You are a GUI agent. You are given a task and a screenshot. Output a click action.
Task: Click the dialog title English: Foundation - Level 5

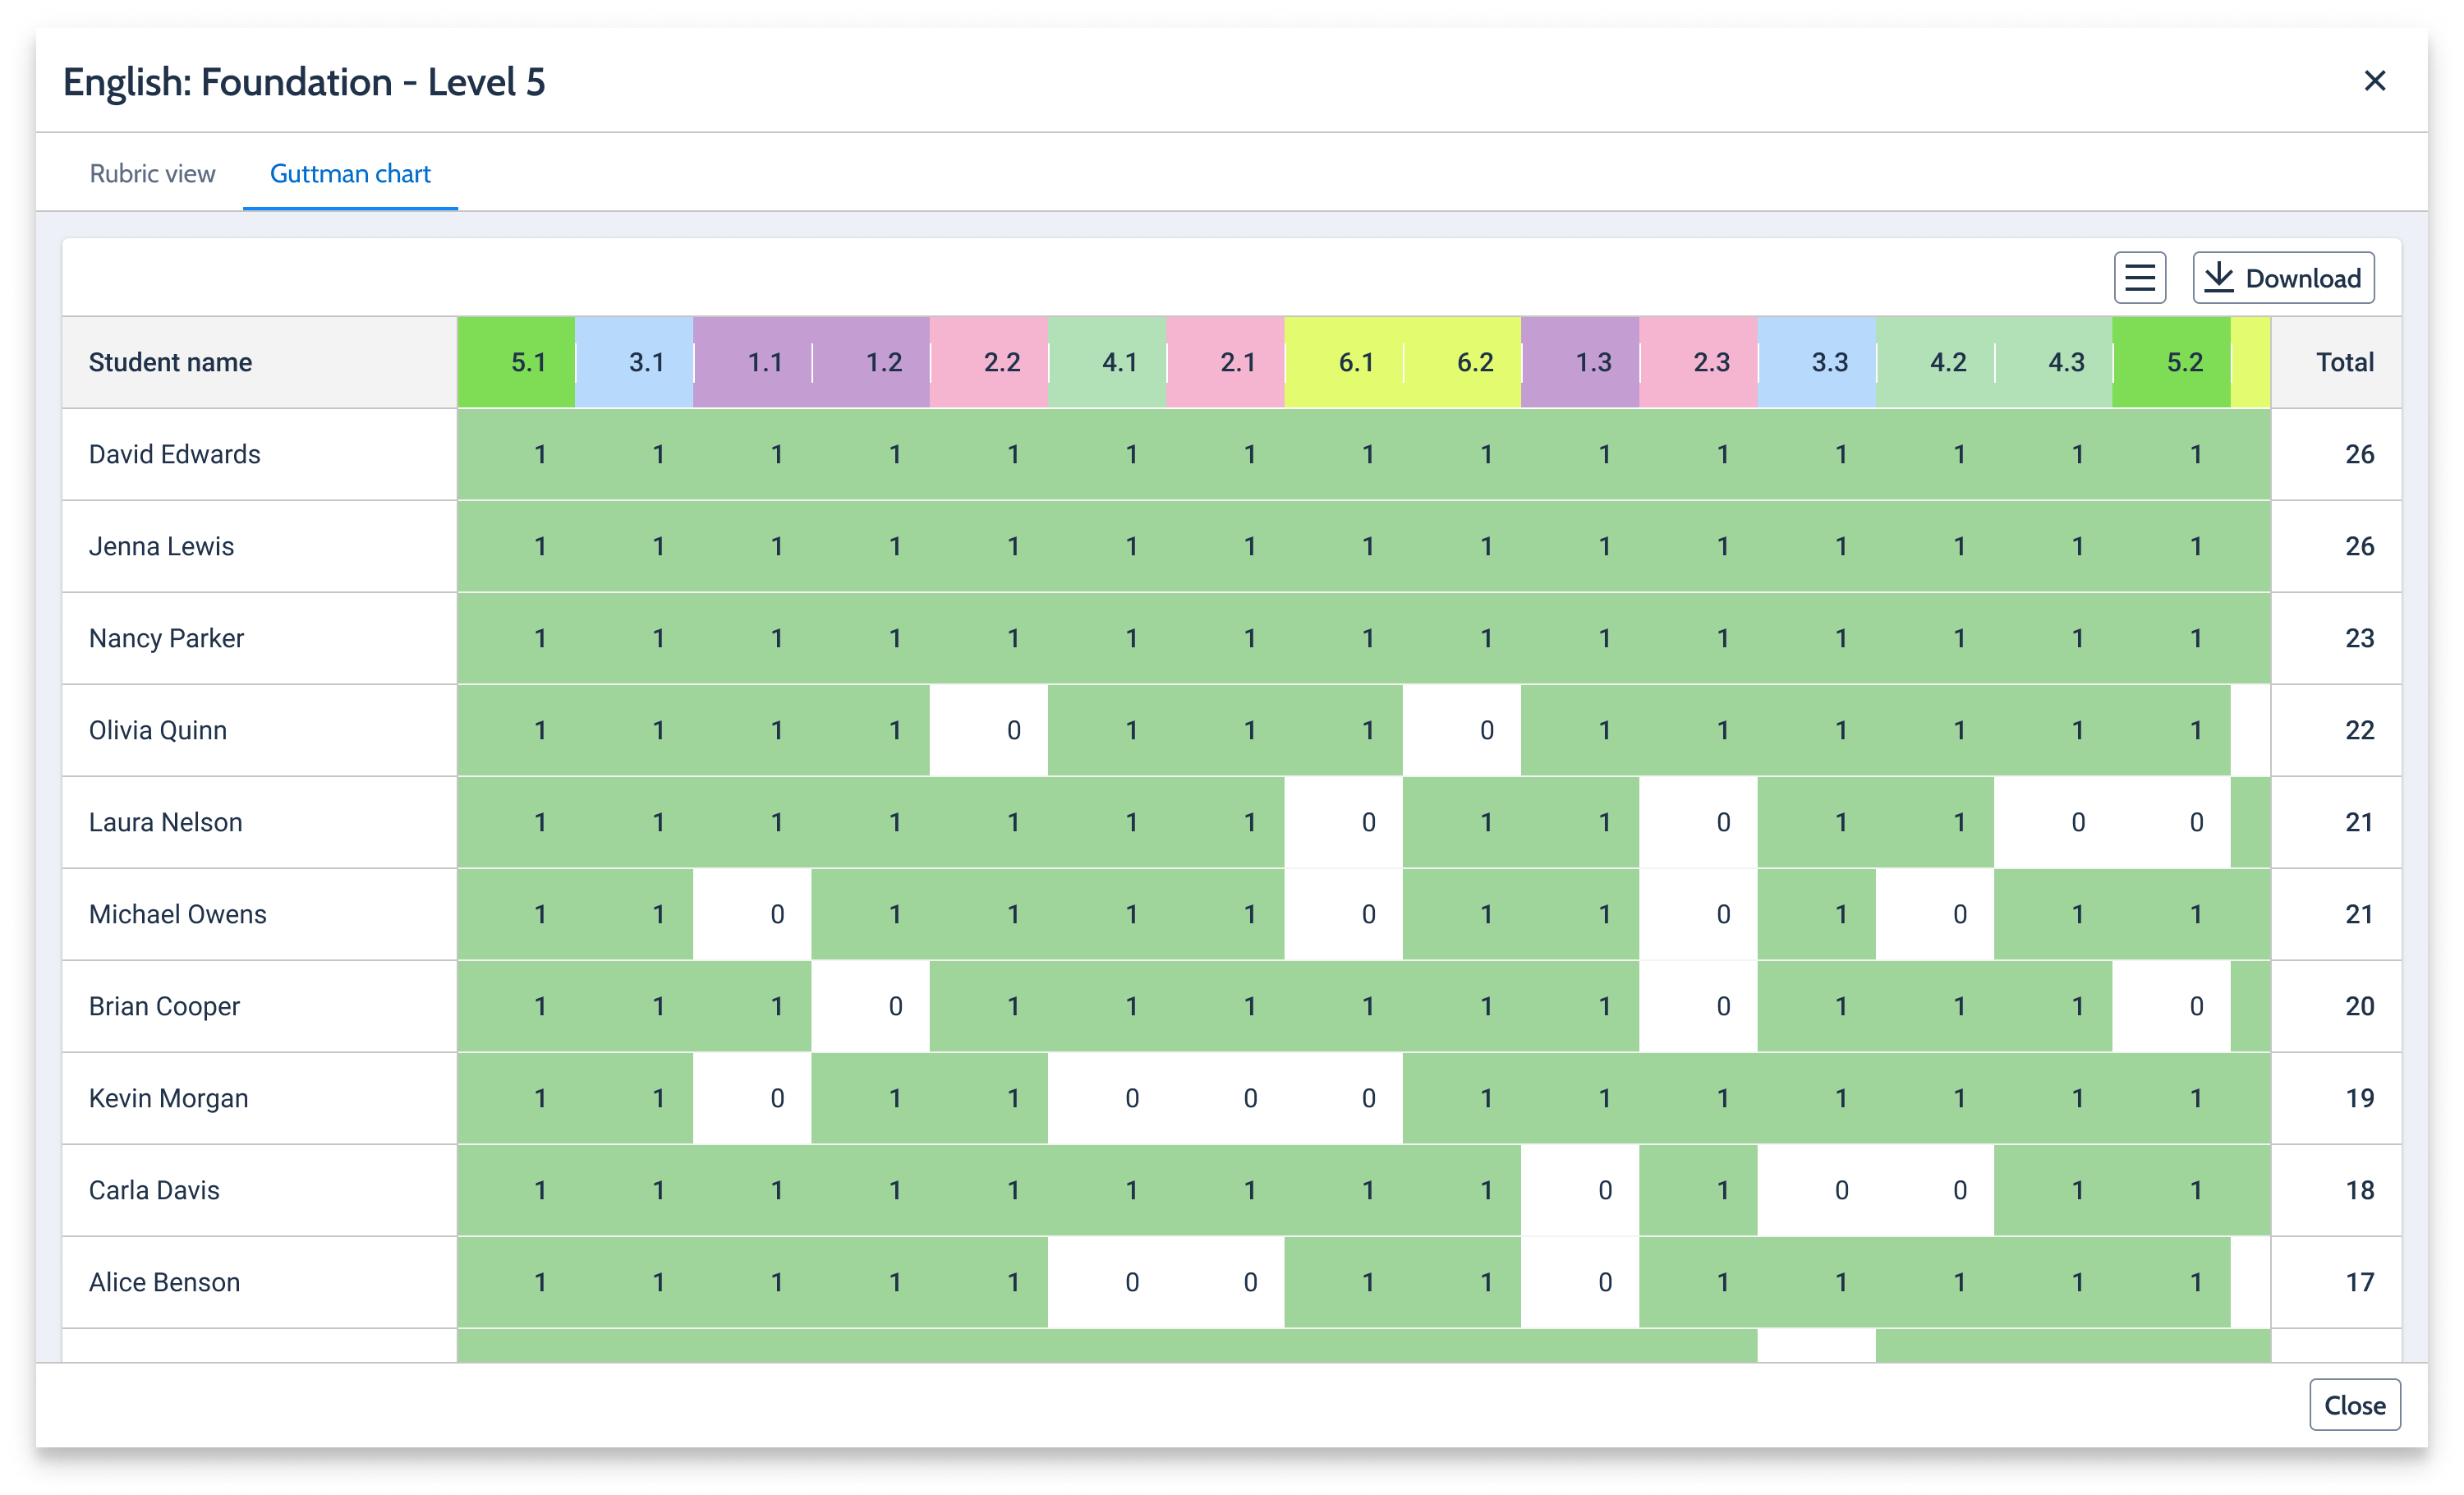coord(304,82)
